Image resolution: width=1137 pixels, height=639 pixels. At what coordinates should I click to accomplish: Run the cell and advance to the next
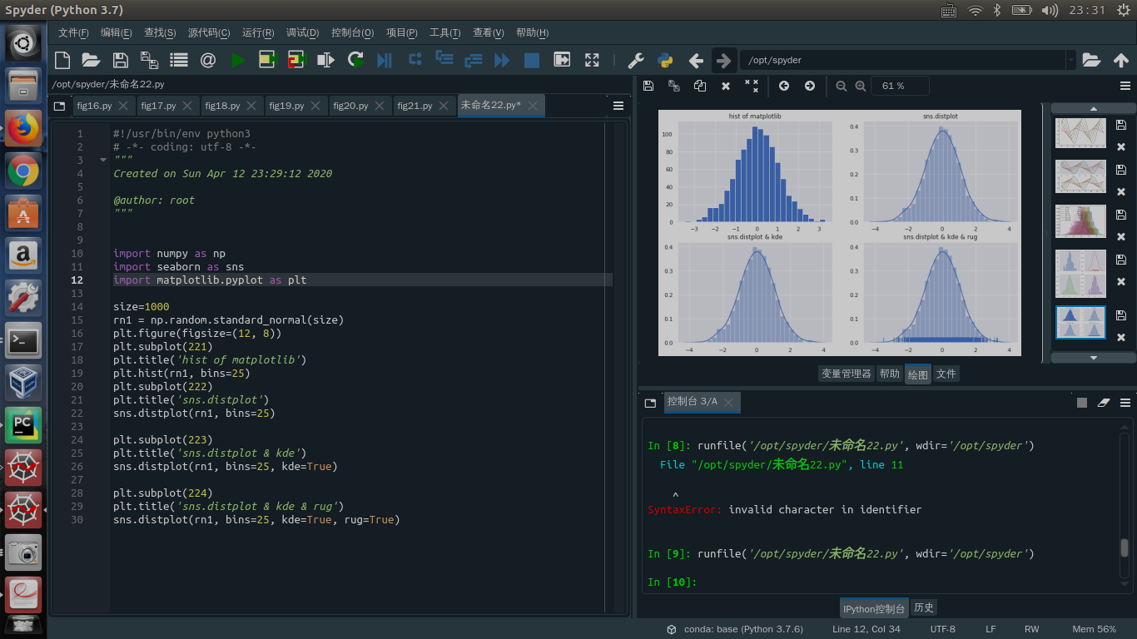297,60
